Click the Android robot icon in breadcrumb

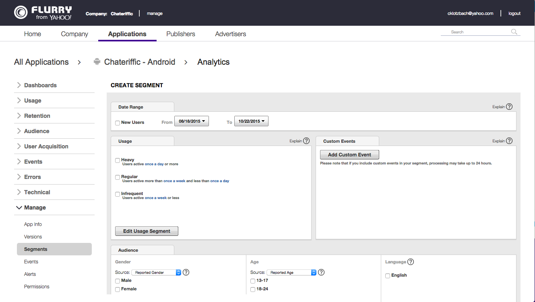97,62
